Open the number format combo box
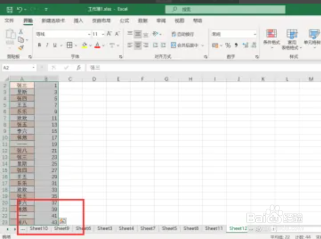This screenshot has height=239, width=321. 234,34
